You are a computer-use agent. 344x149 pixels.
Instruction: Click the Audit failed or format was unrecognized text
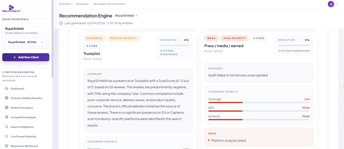238,75
